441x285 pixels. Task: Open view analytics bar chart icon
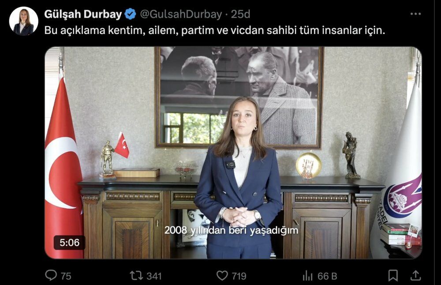coord(308,276)
